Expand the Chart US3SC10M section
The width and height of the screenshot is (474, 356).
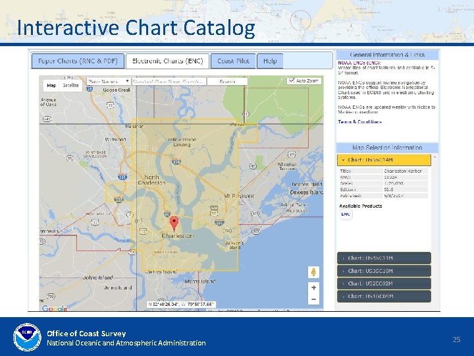point(384,271)
